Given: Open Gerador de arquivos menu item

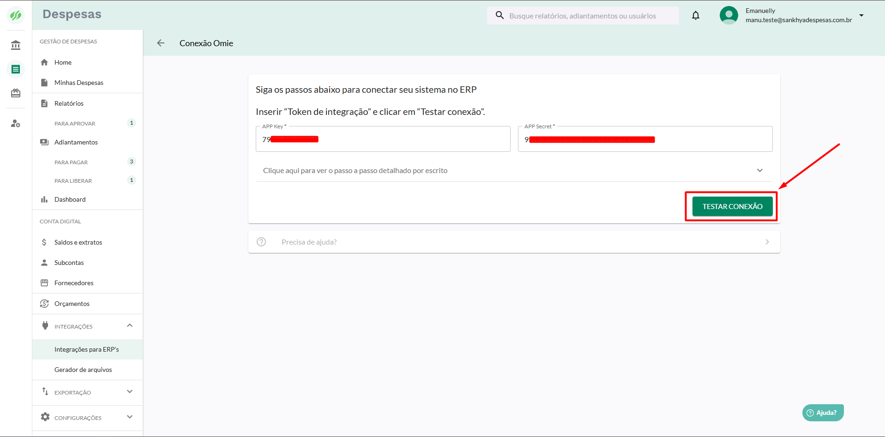Looking at the screenshot, I should point(88,370).
